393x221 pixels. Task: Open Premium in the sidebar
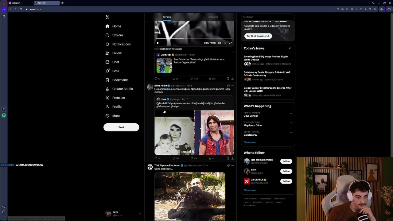[115, 98]
